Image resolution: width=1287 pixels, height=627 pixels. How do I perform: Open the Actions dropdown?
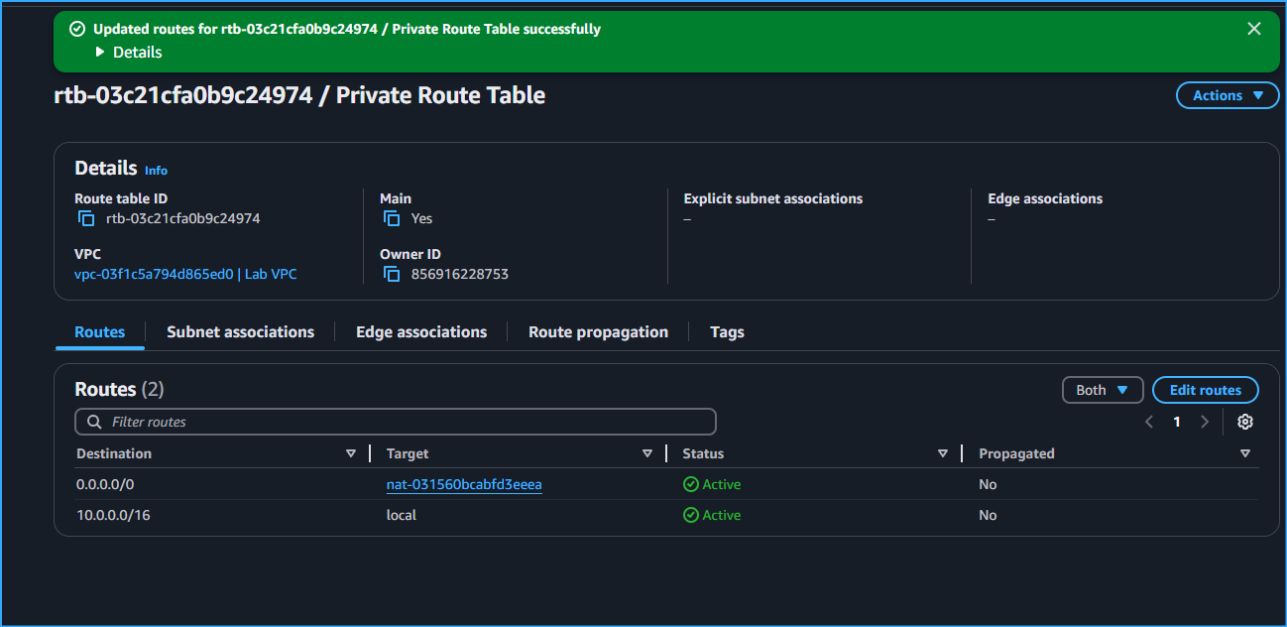1227,95
